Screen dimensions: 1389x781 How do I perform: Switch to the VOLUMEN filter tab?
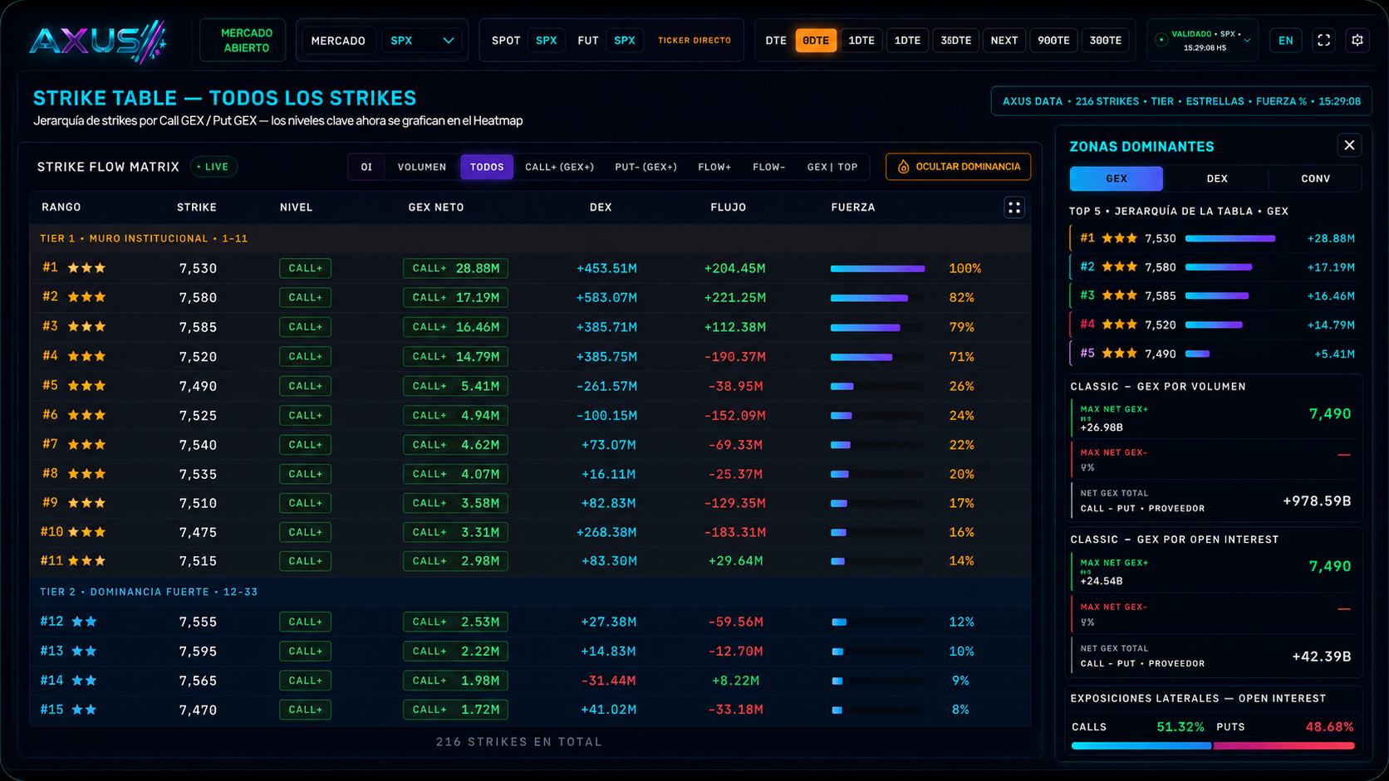pyautogui.click(x=421, y=167)
